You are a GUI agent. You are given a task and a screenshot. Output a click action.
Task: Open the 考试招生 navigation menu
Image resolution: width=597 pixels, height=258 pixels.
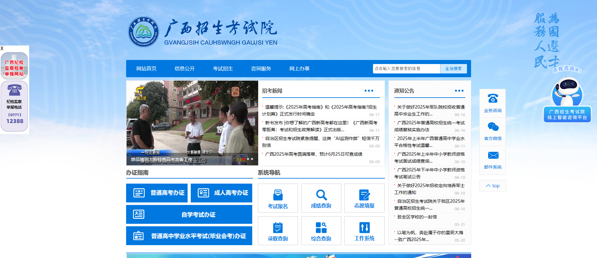point(223,69)
